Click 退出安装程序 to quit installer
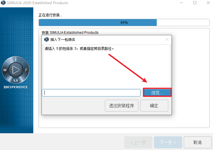The height and width of the screenshot is (150, 213). pos(122,106)
